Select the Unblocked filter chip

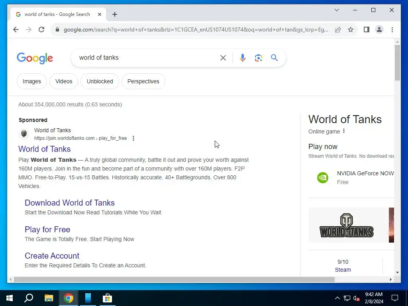[100, 81]
